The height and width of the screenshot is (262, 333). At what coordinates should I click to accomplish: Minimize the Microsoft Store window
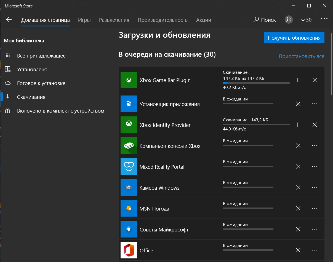[x=293, y=6]
